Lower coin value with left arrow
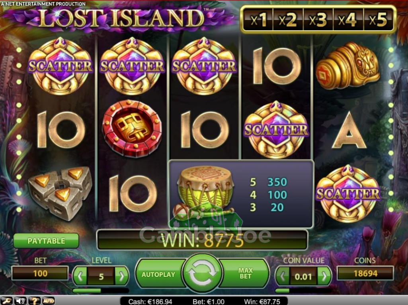 click(283, 276)
